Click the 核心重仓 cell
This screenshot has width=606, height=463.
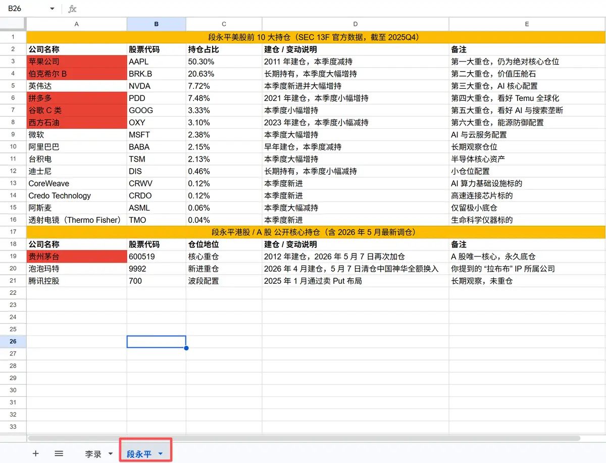pyautogui.click(x=224, y=256)
